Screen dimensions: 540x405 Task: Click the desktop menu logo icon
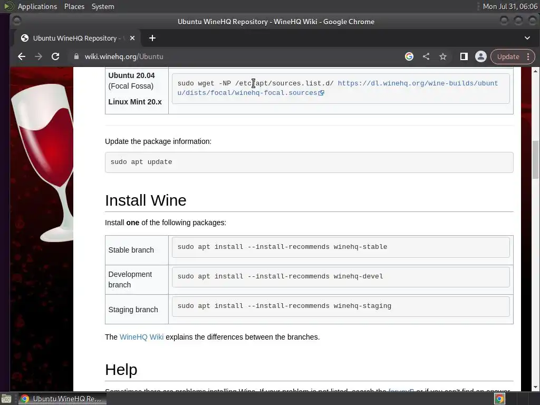tap(8, 6)
